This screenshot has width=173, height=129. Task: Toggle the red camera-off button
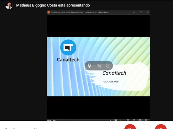(x=161, y=127)
